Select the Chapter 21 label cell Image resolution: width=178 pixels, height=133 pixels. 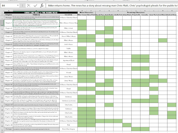click(x=9, y=105)
